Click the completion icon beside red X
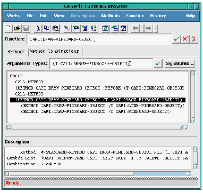This screenshot has height=193, width=203. (194, 39)
